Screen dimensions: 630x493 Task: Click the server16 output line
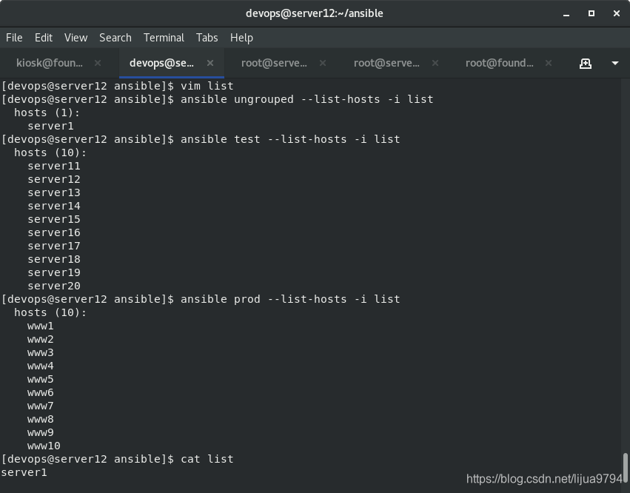tap(54, 232)
